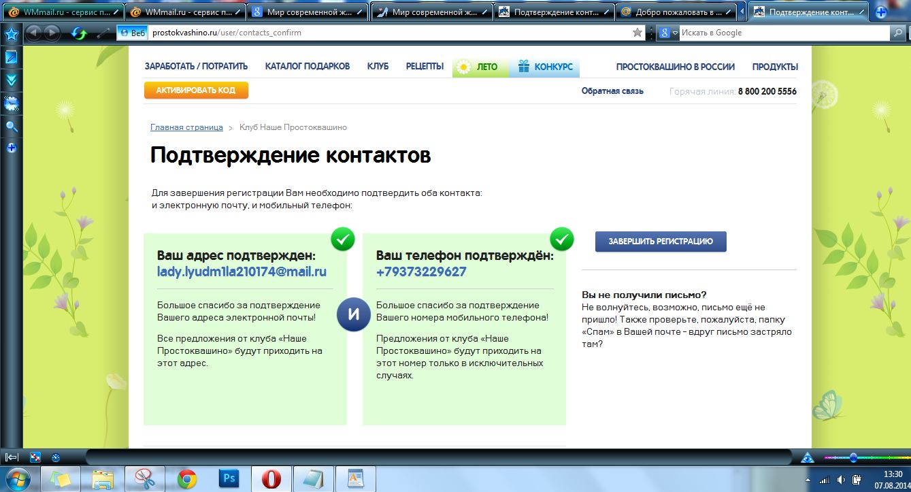Switch to the Google-icon Мир современной tab
This screenshot has height=492, width=911.
307,12
